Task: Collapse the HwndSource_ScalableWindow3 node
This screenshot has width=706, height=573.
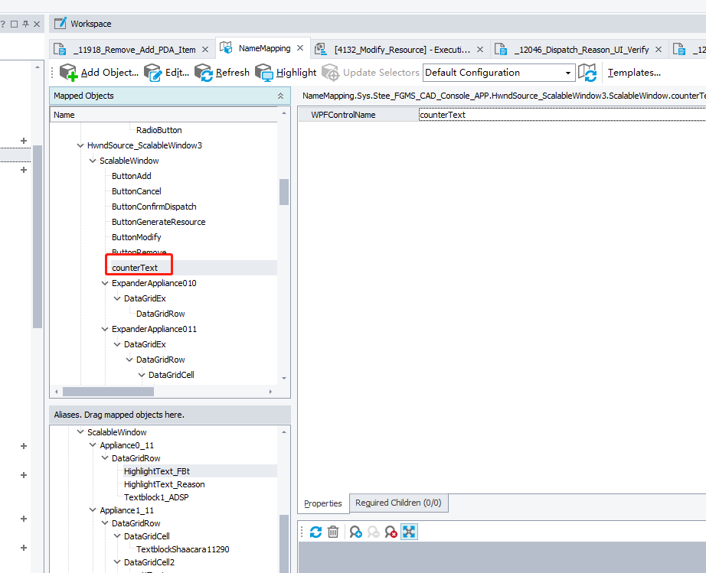Action: coord(80,145)
